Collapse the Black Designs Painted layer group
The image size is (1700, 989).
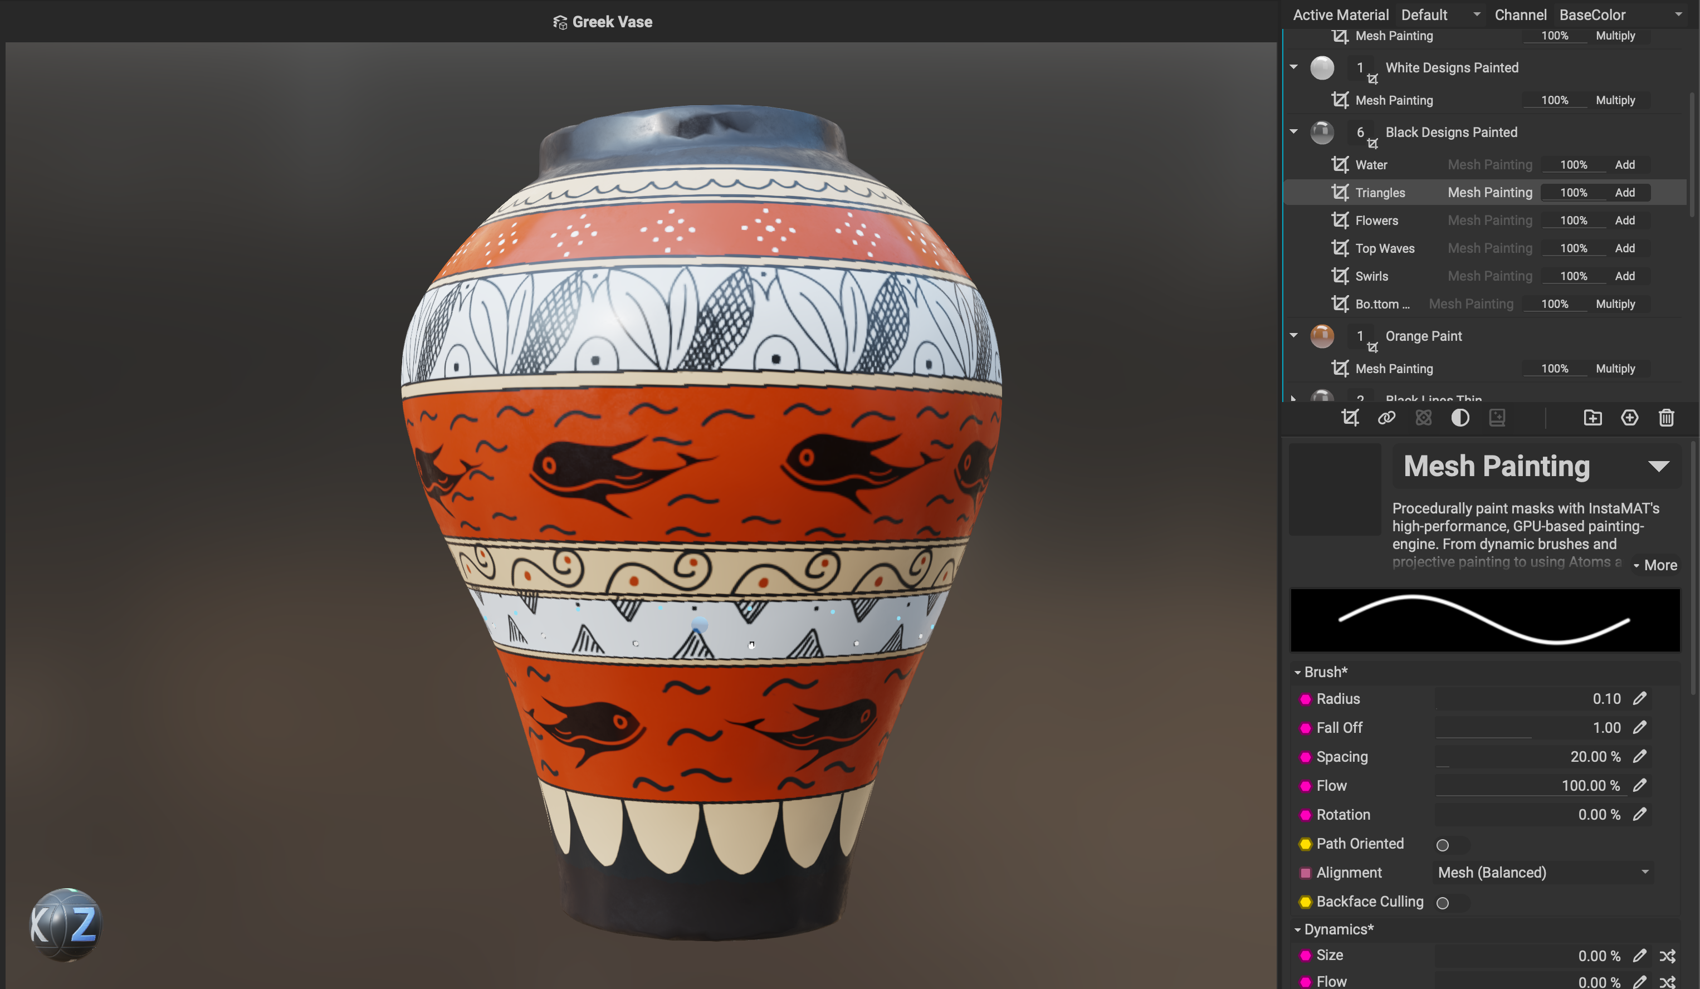[x=1293, y=131]
